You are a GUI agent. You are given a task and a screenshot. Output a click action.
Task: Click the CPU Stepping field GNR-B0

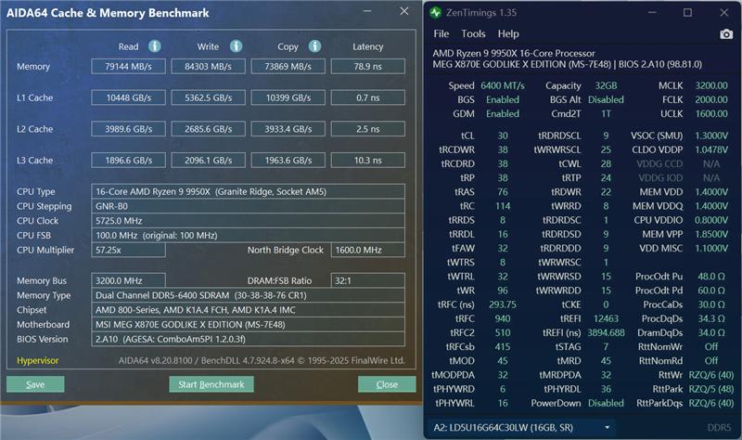tap(248, 206)
